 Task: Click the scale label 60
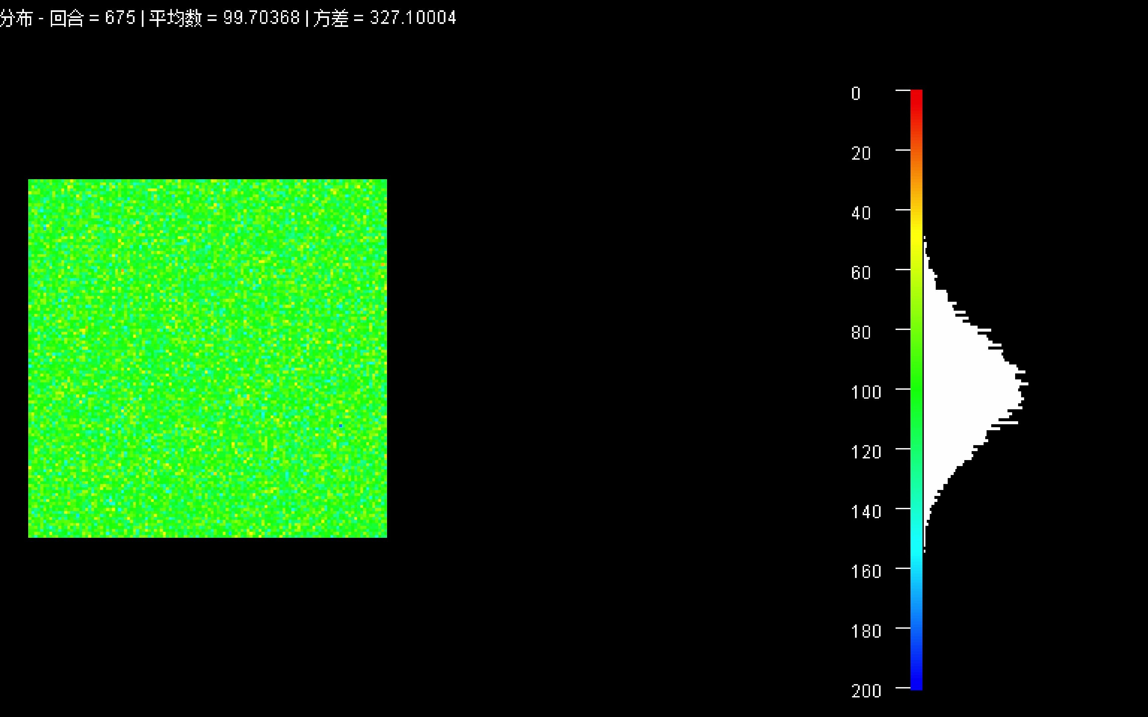point(861,273)
